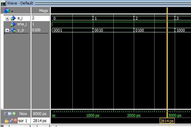Click the a_i waveform segment labeled 3
Screen dimensions: 191x127
click(x=183, y=18)
